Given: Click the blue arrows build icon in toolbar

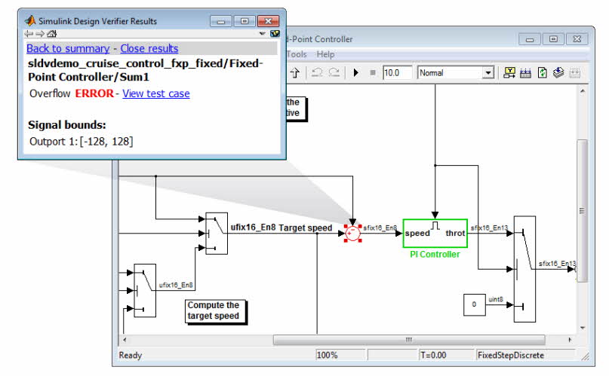Looking at the screenshot, I should (525, 72).
